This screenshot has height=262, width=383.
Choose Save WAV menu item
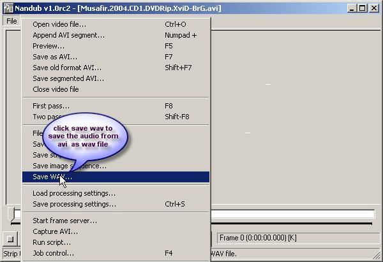[x=116, y=177]
